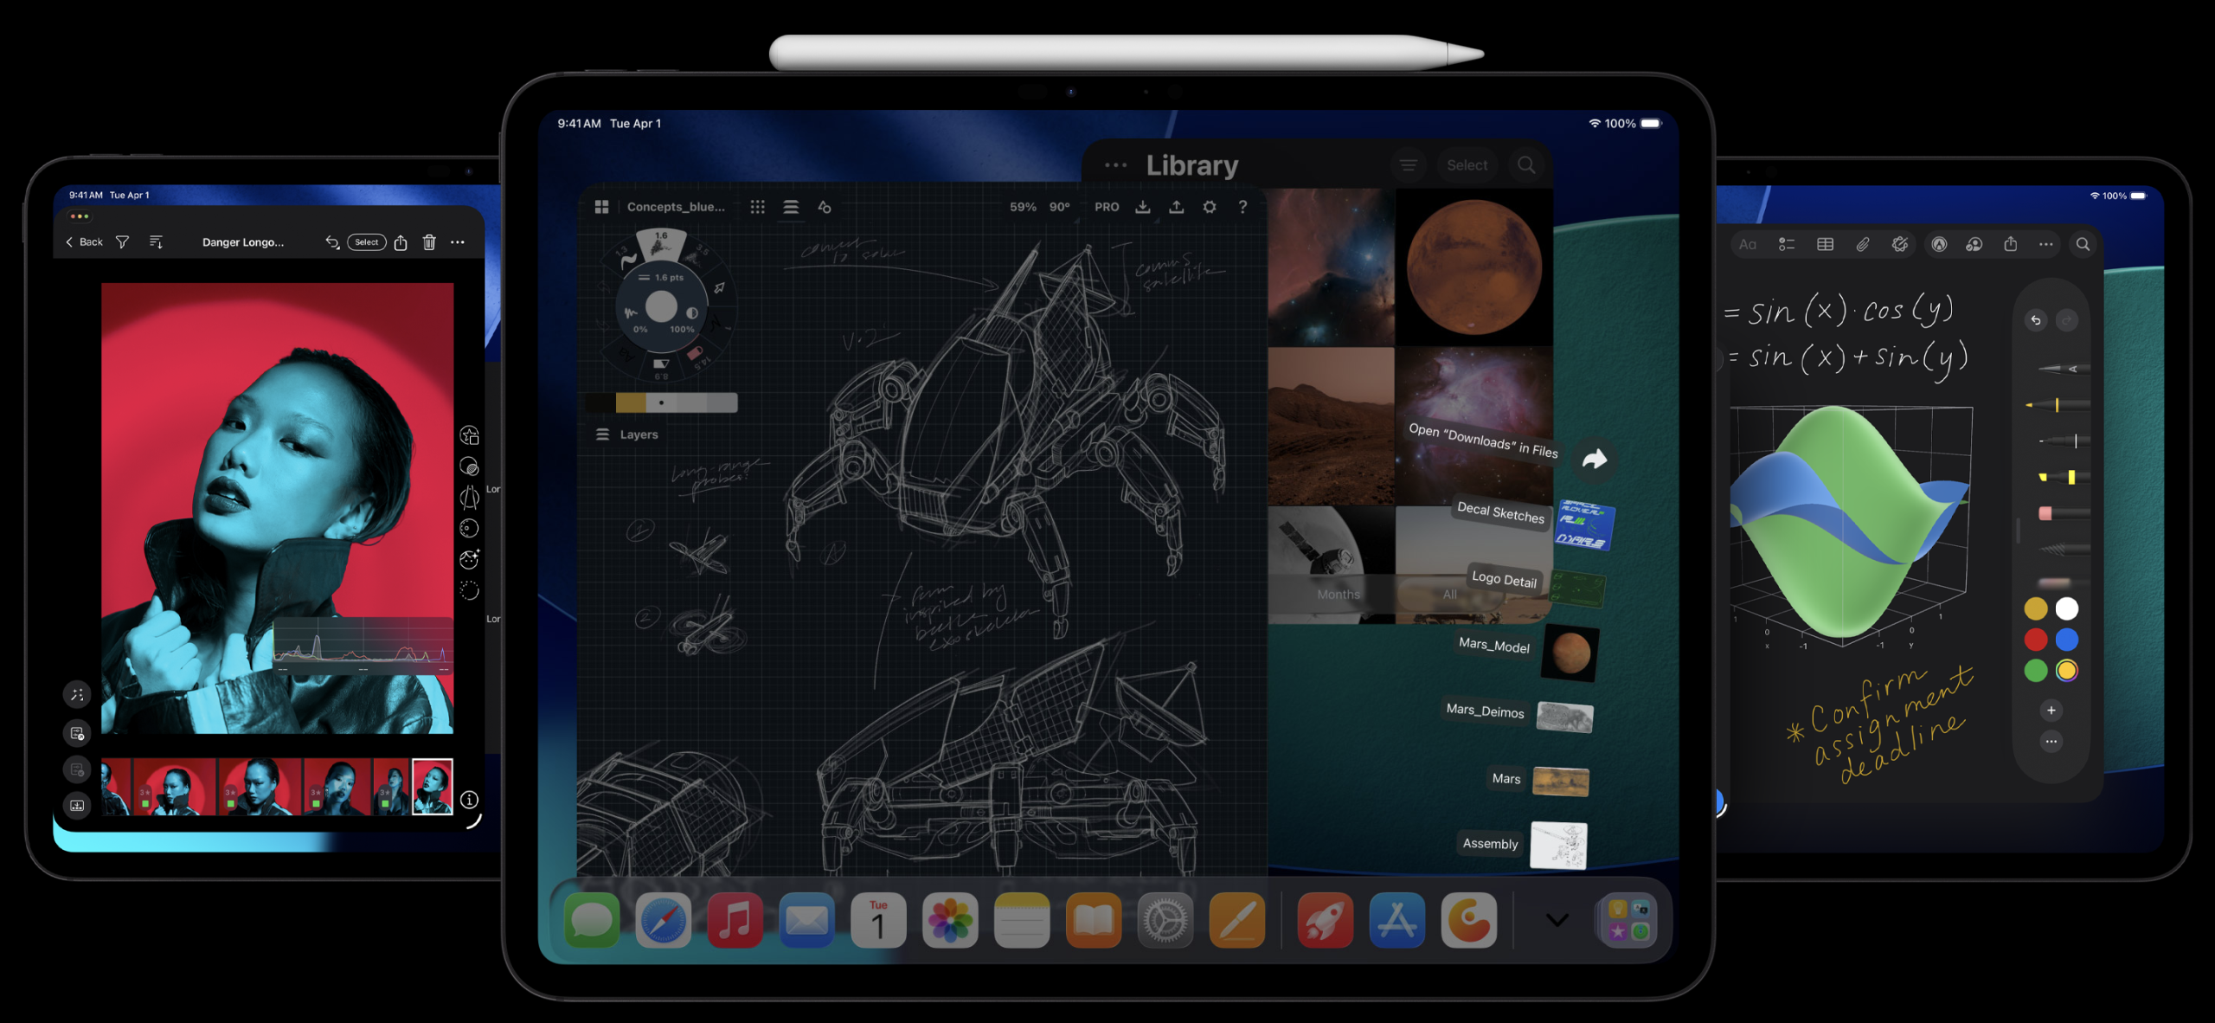Viewport: 2215px width, 1023px height.
Task: Open the Concepts help question mark
Action: (1243, 207)
